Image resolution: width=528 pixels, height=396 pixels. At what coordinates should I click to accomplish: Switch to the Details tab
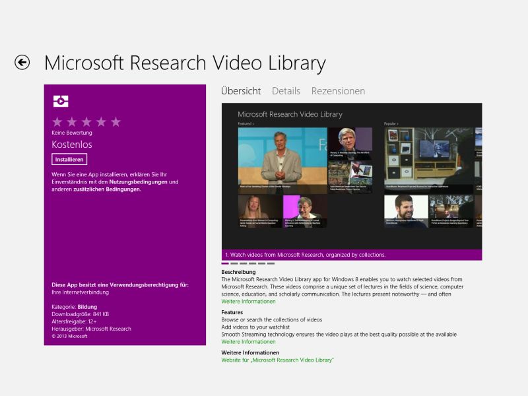(286, 91)
